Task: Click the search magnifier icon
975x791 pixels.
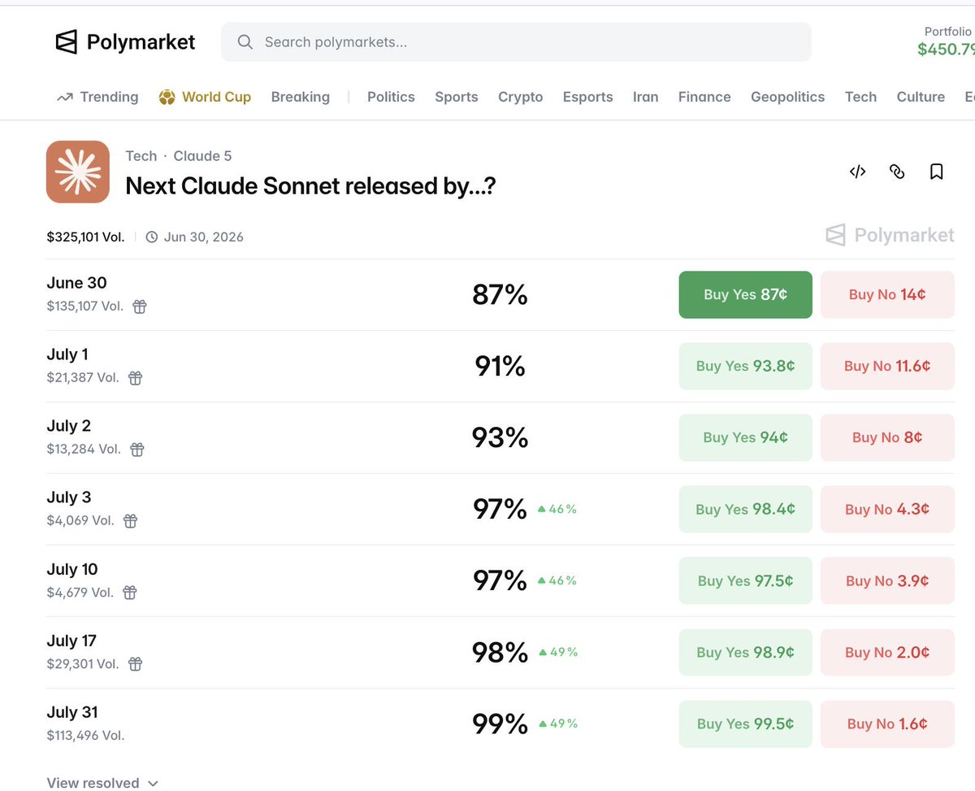Action: click(x=245, y=41)
